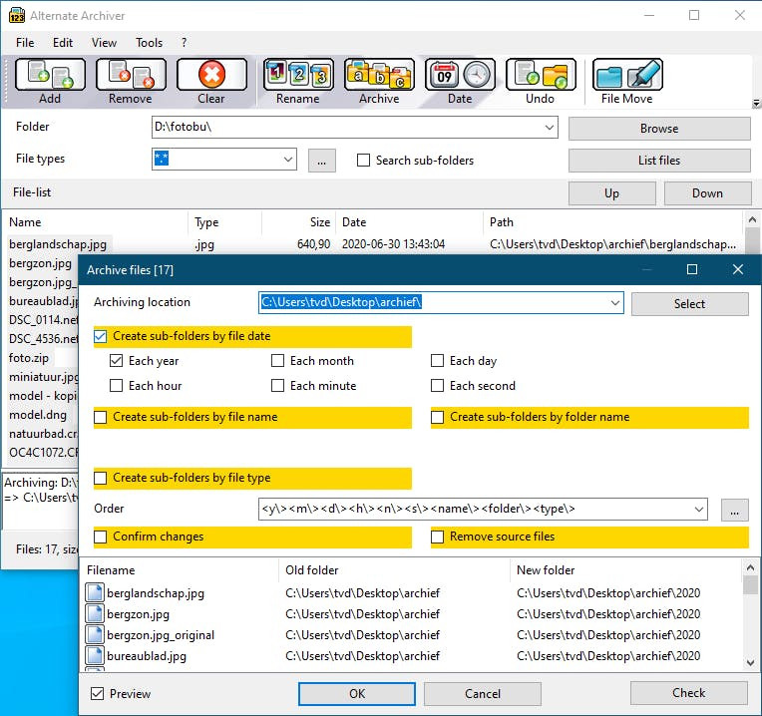The image size is (762, 716).
Task: Maximize the Archive files dialog
Action: click(x=692, y=269)
